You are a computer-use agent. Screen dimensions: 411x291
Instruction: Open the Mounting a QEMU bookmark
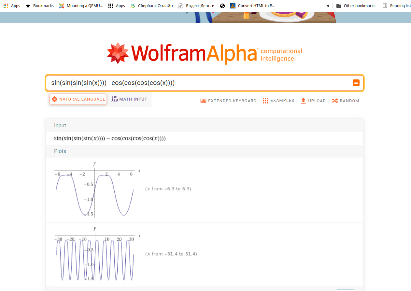(81, 6)
